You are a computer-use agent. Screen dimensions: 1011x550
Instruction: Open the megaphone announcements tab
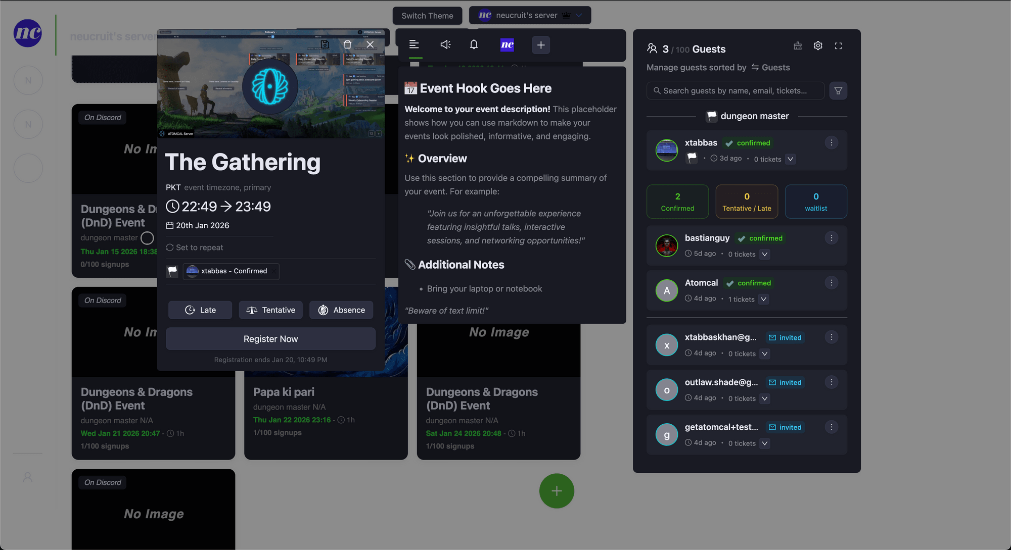coord(445,44)
